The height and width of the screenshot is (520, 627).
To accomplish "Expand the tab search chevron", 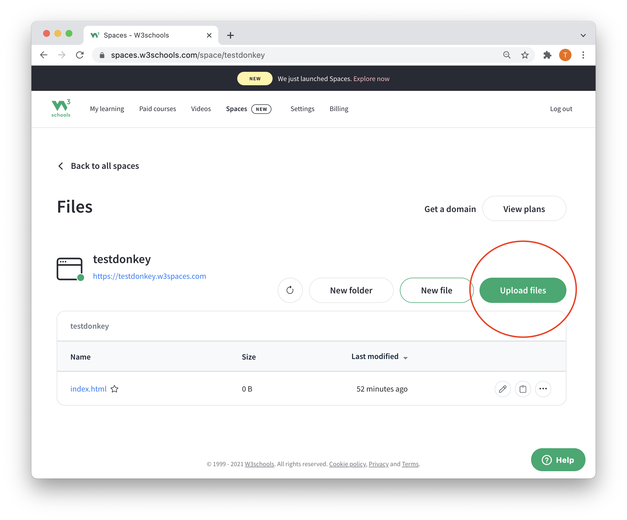I will coord(583,36).
